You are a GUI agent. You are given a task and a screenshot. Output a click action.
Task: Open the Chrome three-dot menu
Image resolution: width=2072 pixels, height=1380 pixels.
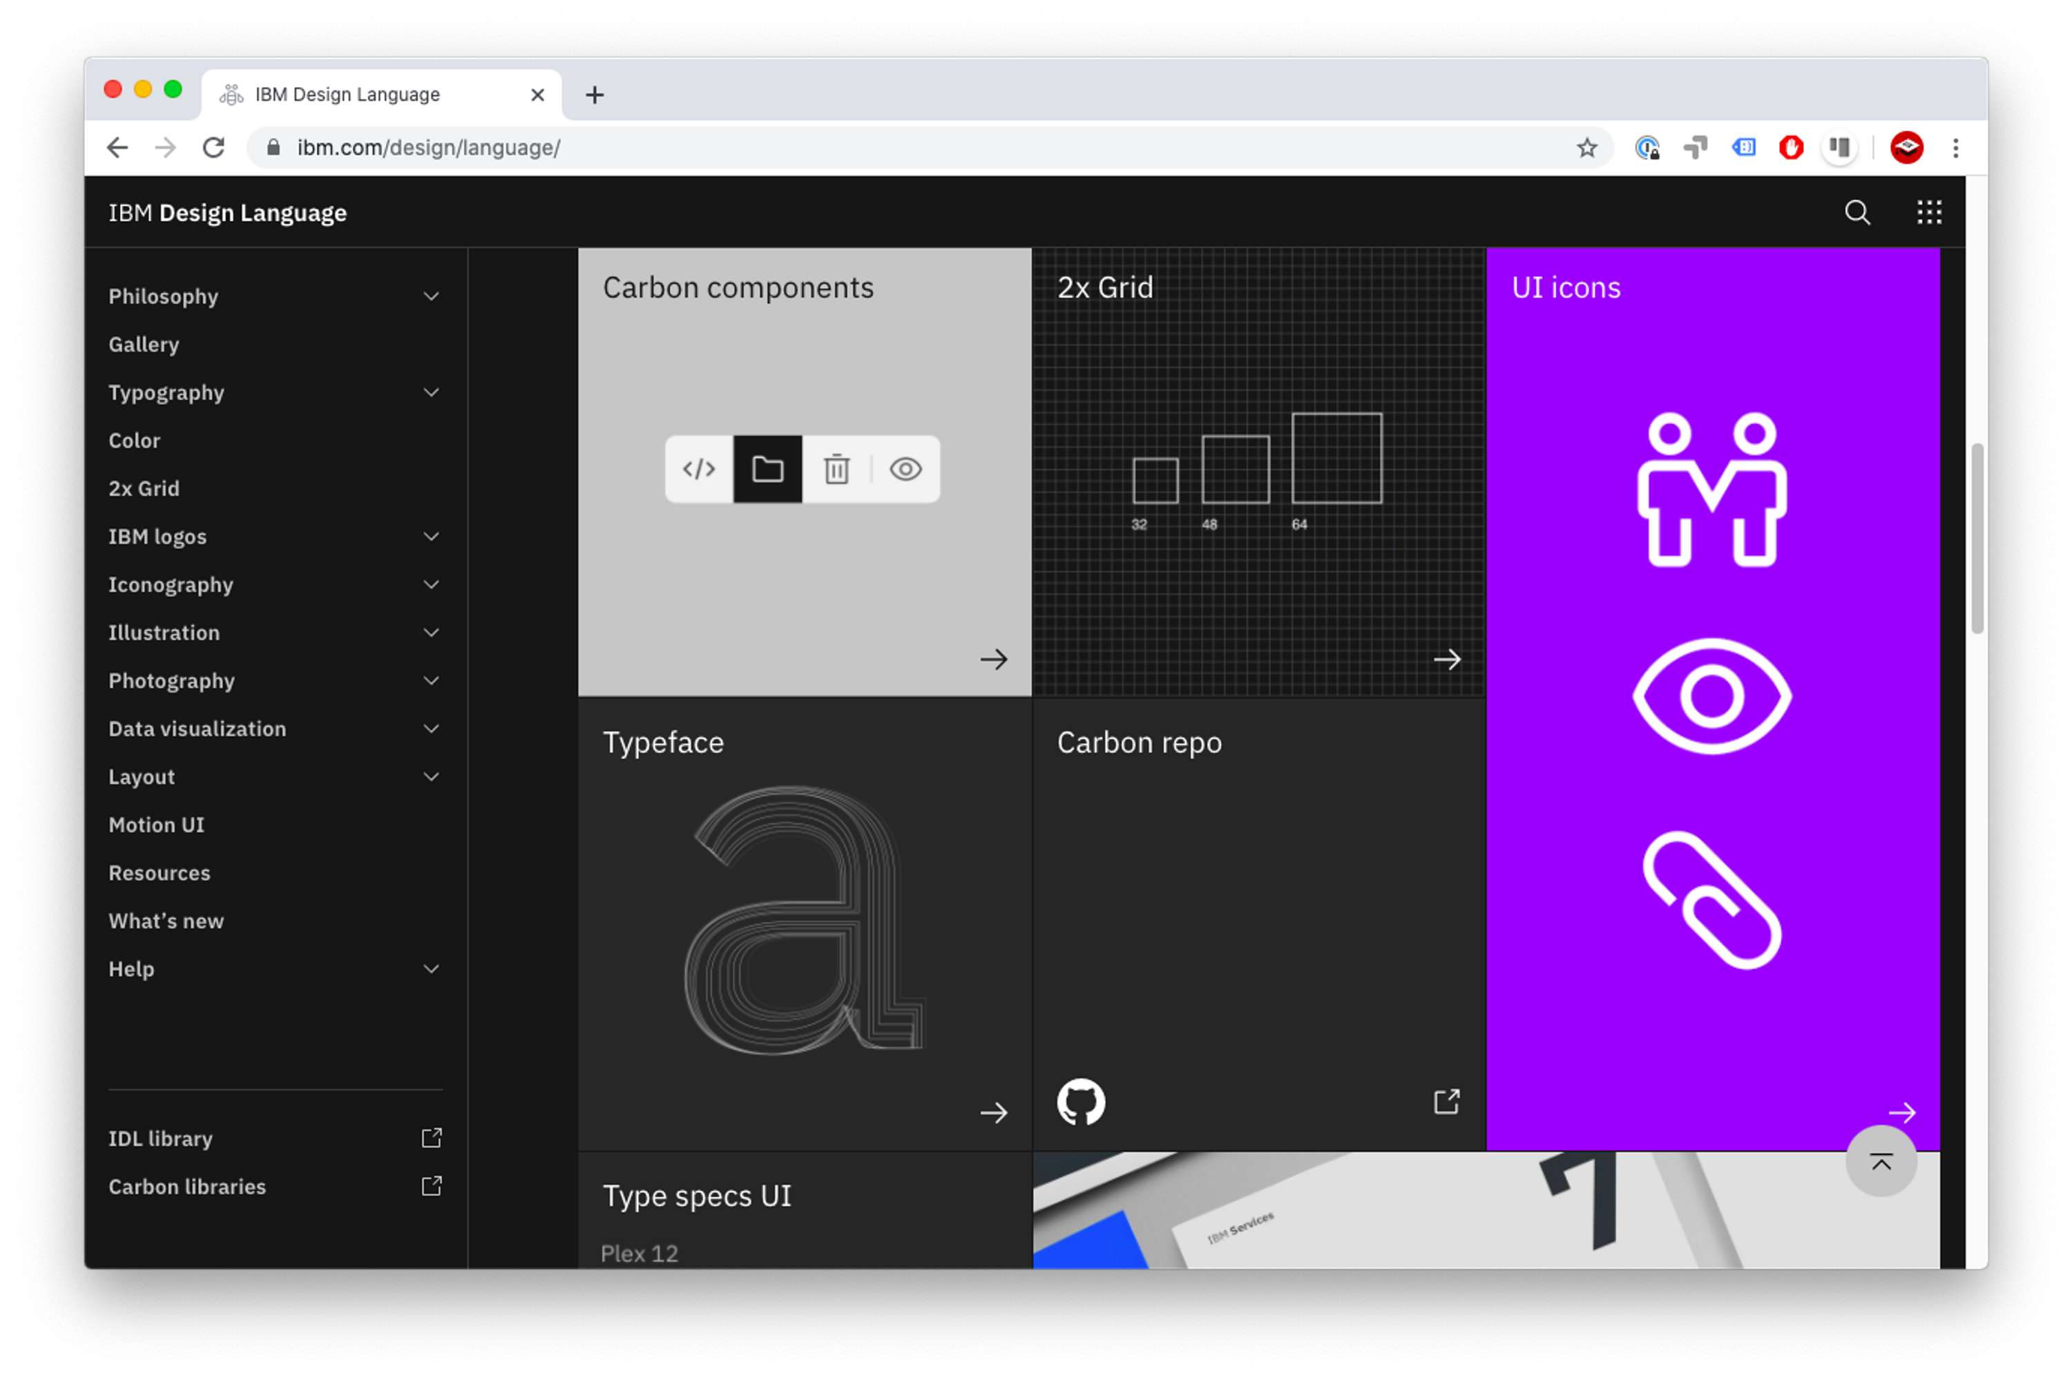click(x=1955, y=148)
